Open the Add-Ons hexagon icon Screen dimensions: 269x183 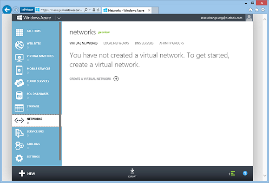pyautogui.click(x=19, y=146)
